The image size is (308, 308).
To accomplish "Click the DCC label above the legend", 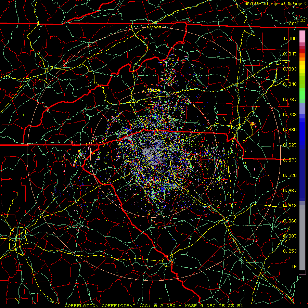I will pyautogui.click(x=301, y=21).
